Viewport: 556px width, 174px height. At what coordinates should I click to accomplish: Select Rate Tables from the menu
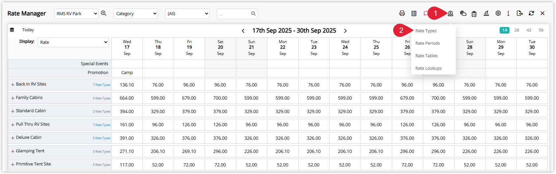[x=426, y=56]
